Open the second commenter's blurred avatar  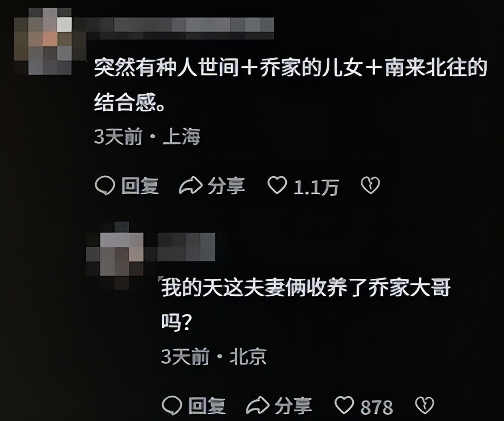(115, 255)
